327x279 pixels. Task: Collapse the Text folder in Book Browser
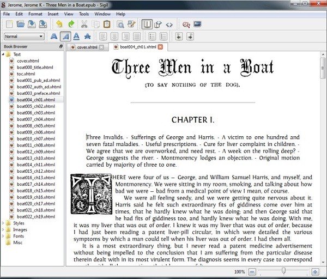(x=3, y=54)
